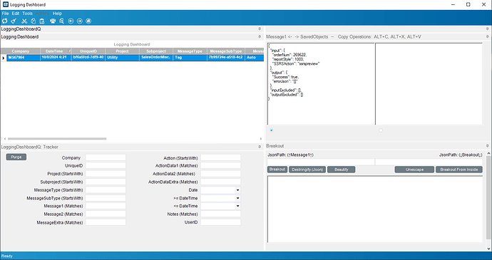
Task: Click the Destringify (Json) button
Action: [x=307, y=170]
